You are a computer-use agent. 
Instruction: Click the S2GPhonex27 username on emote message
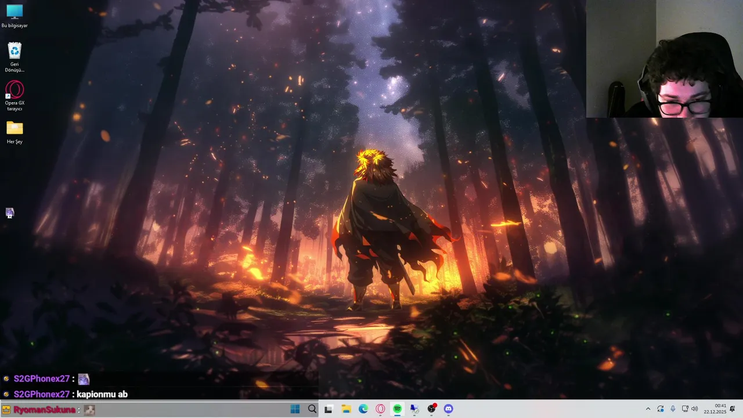click(42, 379)
